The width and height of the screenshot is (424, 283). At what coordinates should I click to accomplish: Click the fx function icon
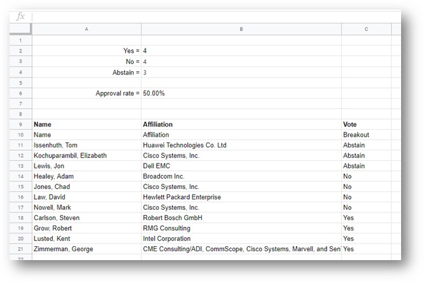(x=20, y=17)
